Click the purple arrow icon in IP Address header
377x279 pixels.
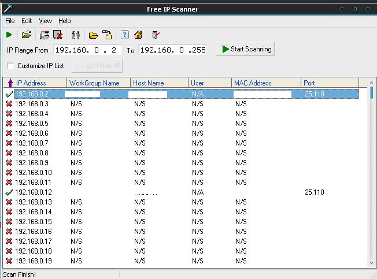tap(10, 83)
